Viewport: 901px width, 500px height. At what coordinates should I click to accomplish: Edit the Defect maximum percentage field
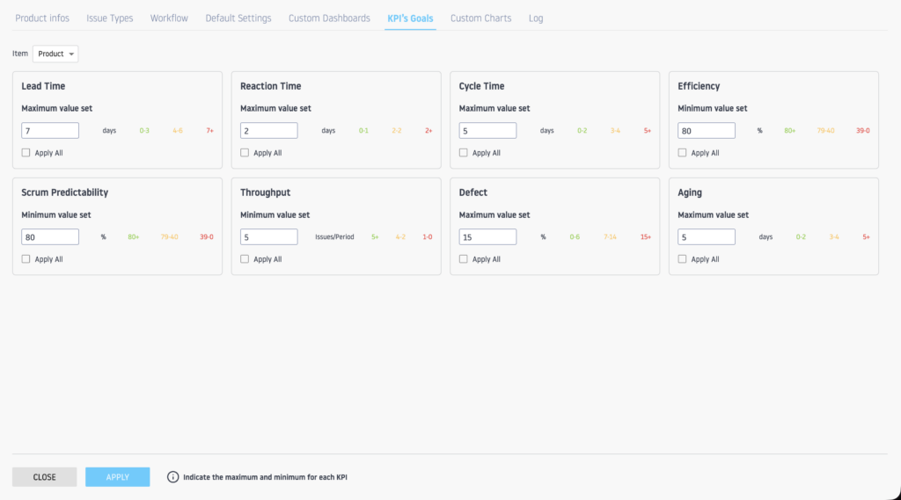tap(487, 237)
